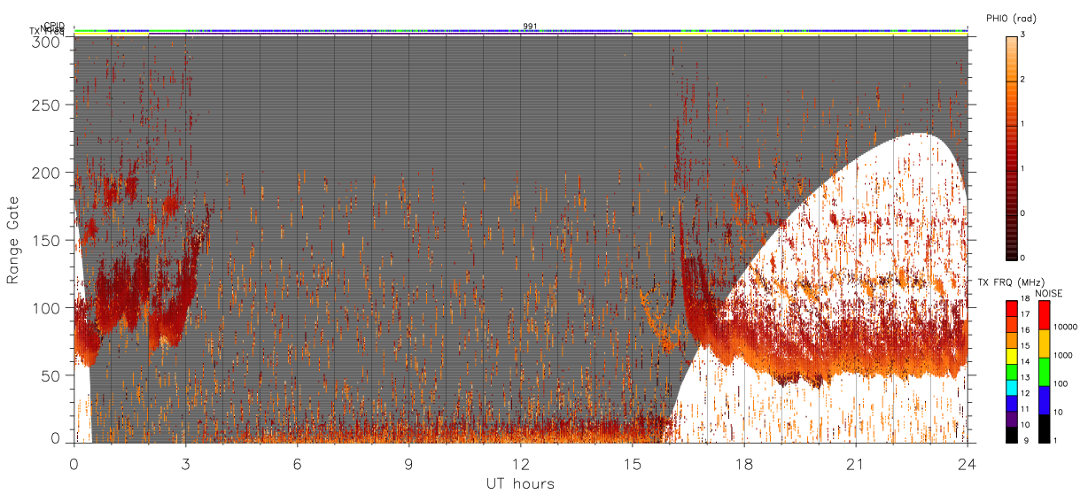Click the 'PHI0 (rad)' colorbar title
This screenshot has width=1088, height=502.
pos(1011,18)
